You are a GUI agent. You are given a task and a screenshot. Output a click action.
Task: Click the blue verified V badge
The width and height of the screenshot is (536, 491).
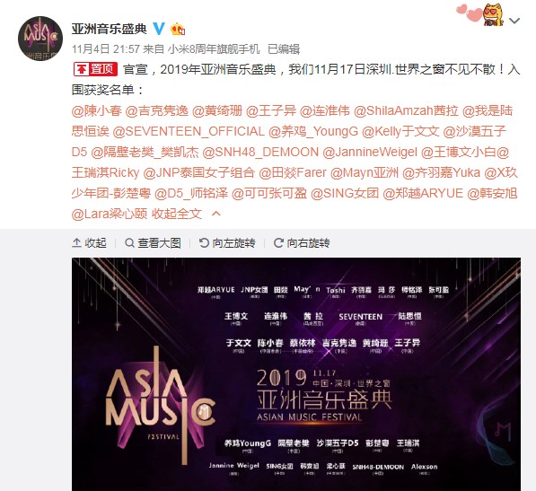(x=159, y=29)
